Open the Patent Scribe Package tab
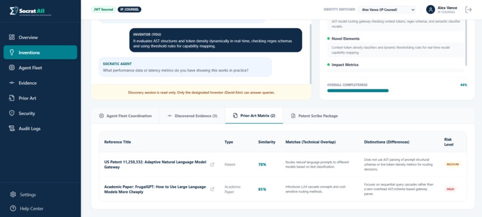 coord(315,116)
